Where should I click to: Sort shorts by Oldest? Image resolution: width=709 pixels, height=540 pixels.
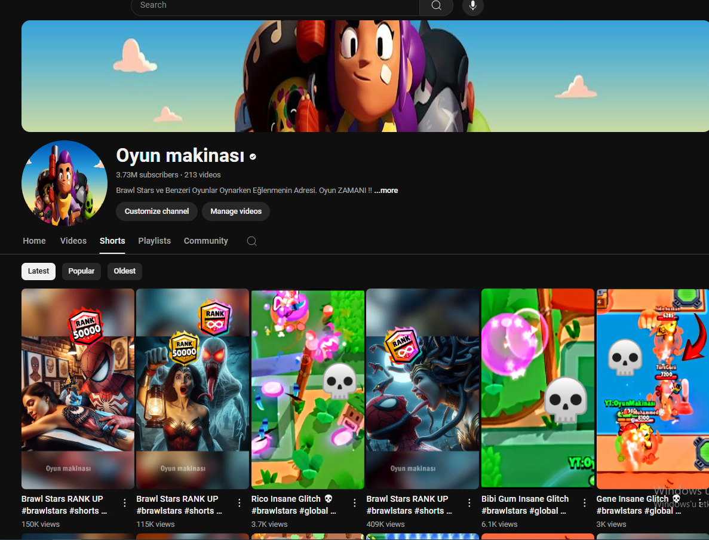click(x=124, y=271)
